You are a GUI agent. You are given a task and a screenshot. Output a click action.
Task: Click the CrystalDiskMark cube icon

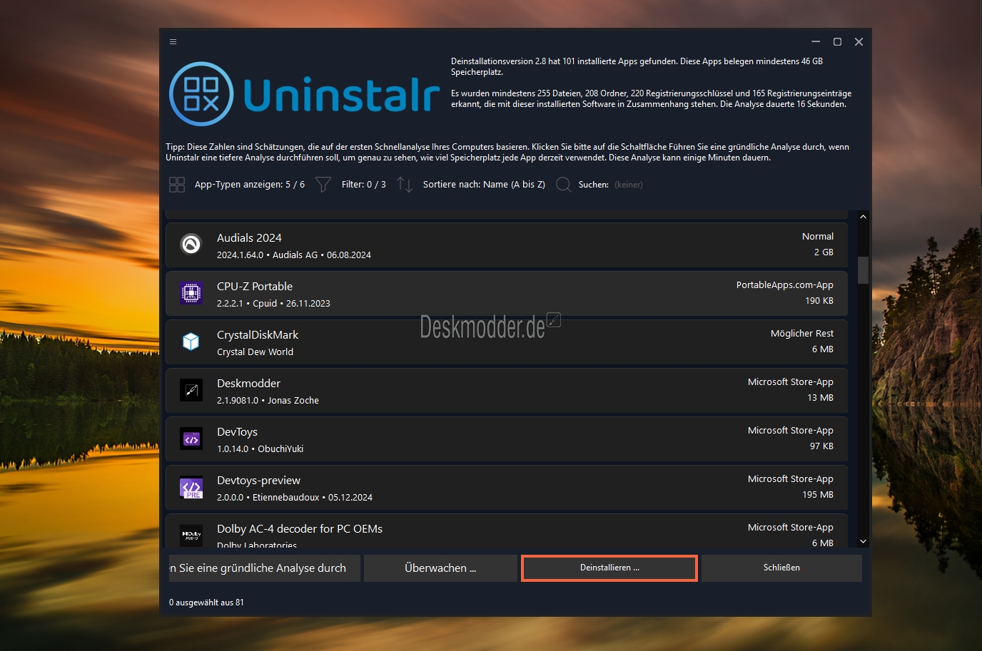[x=191, y=342]
